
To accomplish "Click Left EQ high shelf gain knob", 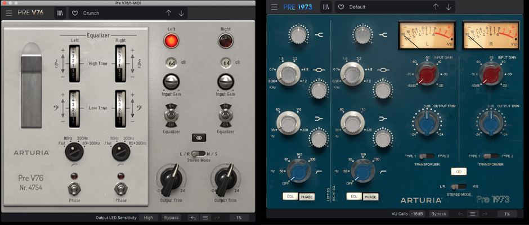I will pos(298,35).
